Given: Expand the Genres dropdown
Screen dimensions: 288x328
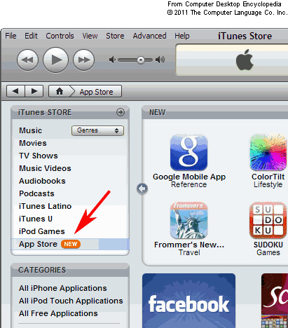Looking at the screenshot, I should [97, 130].
